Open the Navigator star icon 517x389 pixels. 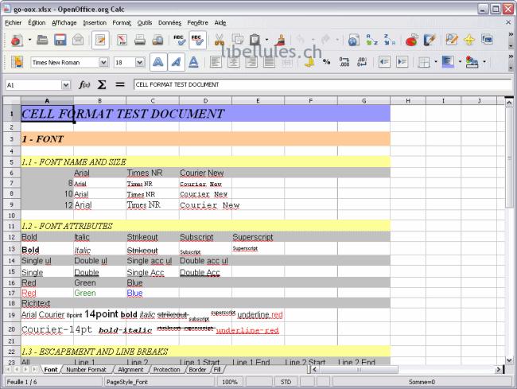tap(469, 40)
